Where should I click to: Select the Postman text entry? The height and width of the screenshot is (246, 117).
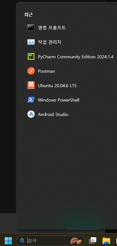(46, 71)
